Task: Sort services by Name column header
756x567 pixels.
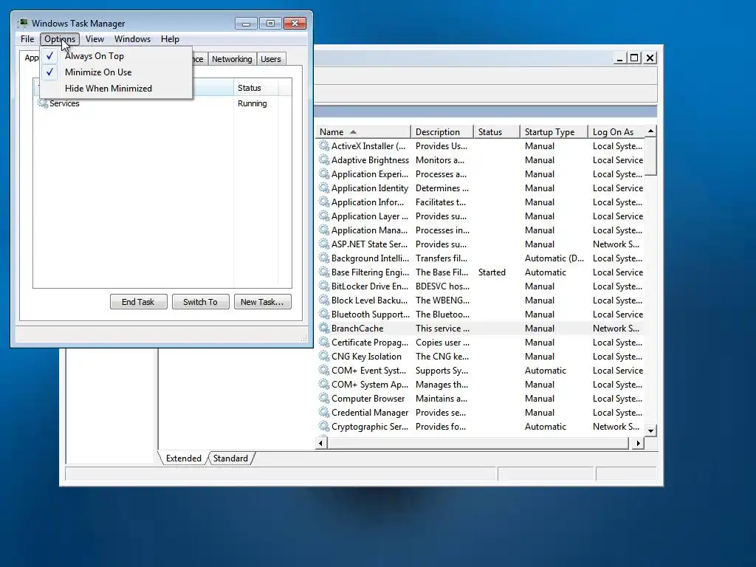Action: click(364, 132)
